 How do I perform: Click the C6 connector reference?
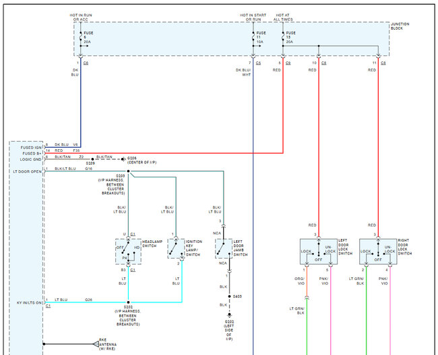point(86,63)
